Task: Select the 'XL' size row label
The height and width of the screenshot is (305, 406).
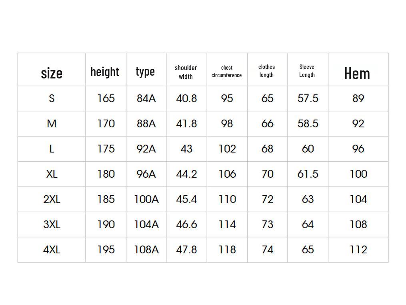Action: 52,174
